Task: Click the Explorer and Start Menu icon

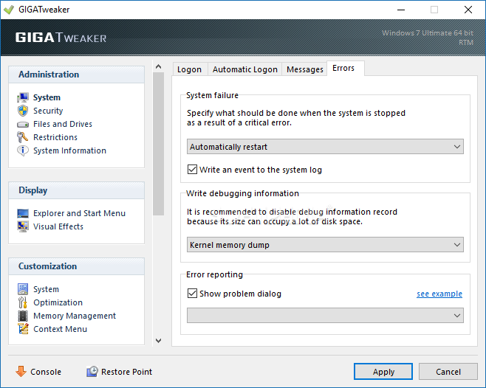Action: point(23,213)
